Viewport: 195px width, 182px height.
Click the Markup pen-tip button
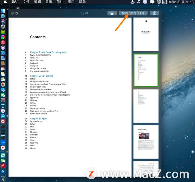coord(112,13)
